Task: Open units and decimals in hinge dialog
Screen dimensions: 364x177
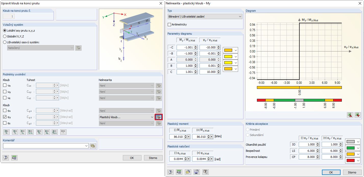Action: [x=14, y=158]
